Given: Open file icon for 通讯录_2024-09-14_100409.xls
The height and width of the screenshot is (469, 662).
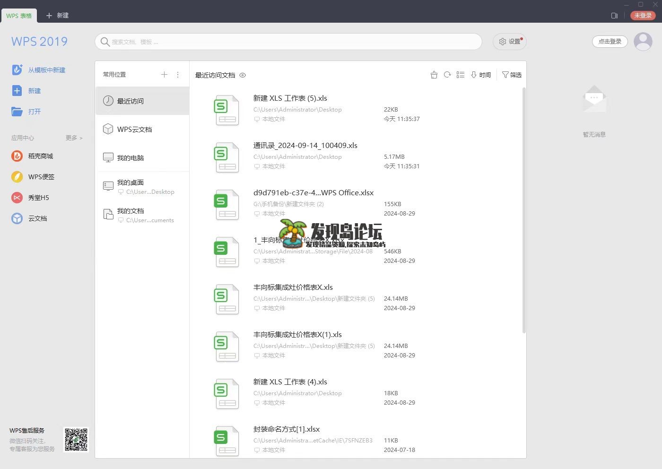Looking at the screenshot, I should tap(227, 157).
